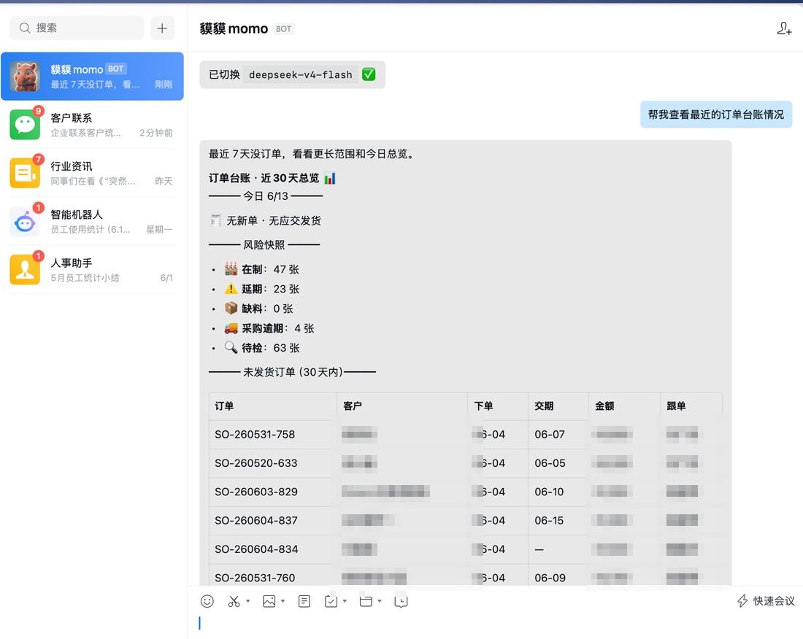Click the 在制: 47 张 line
803x639 pixels.
[x=261, y=269]
